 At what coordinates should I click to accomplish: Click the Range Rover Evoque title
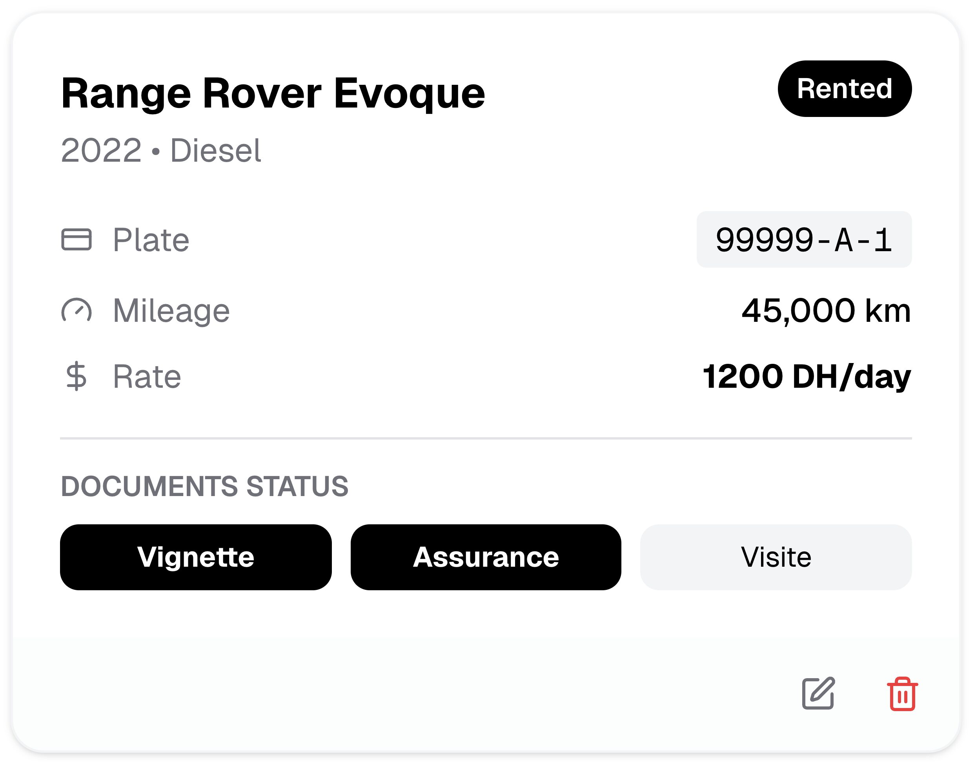click(x=273, y=93)
